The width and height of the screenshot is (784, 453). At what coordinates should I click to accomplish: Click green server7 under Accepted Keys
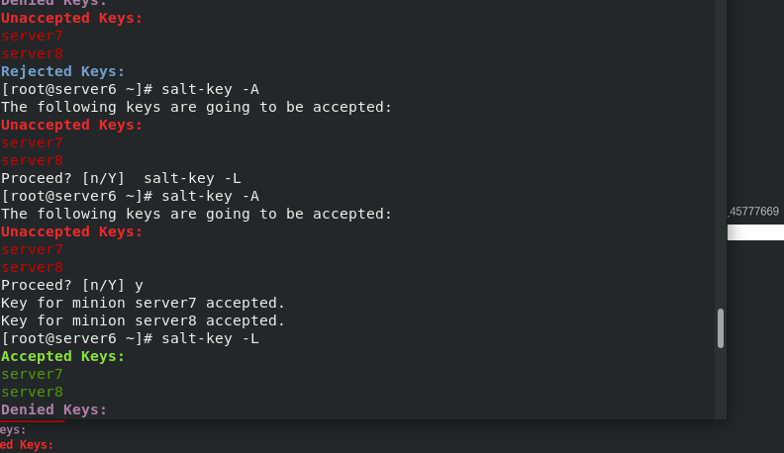click(32, 374)
